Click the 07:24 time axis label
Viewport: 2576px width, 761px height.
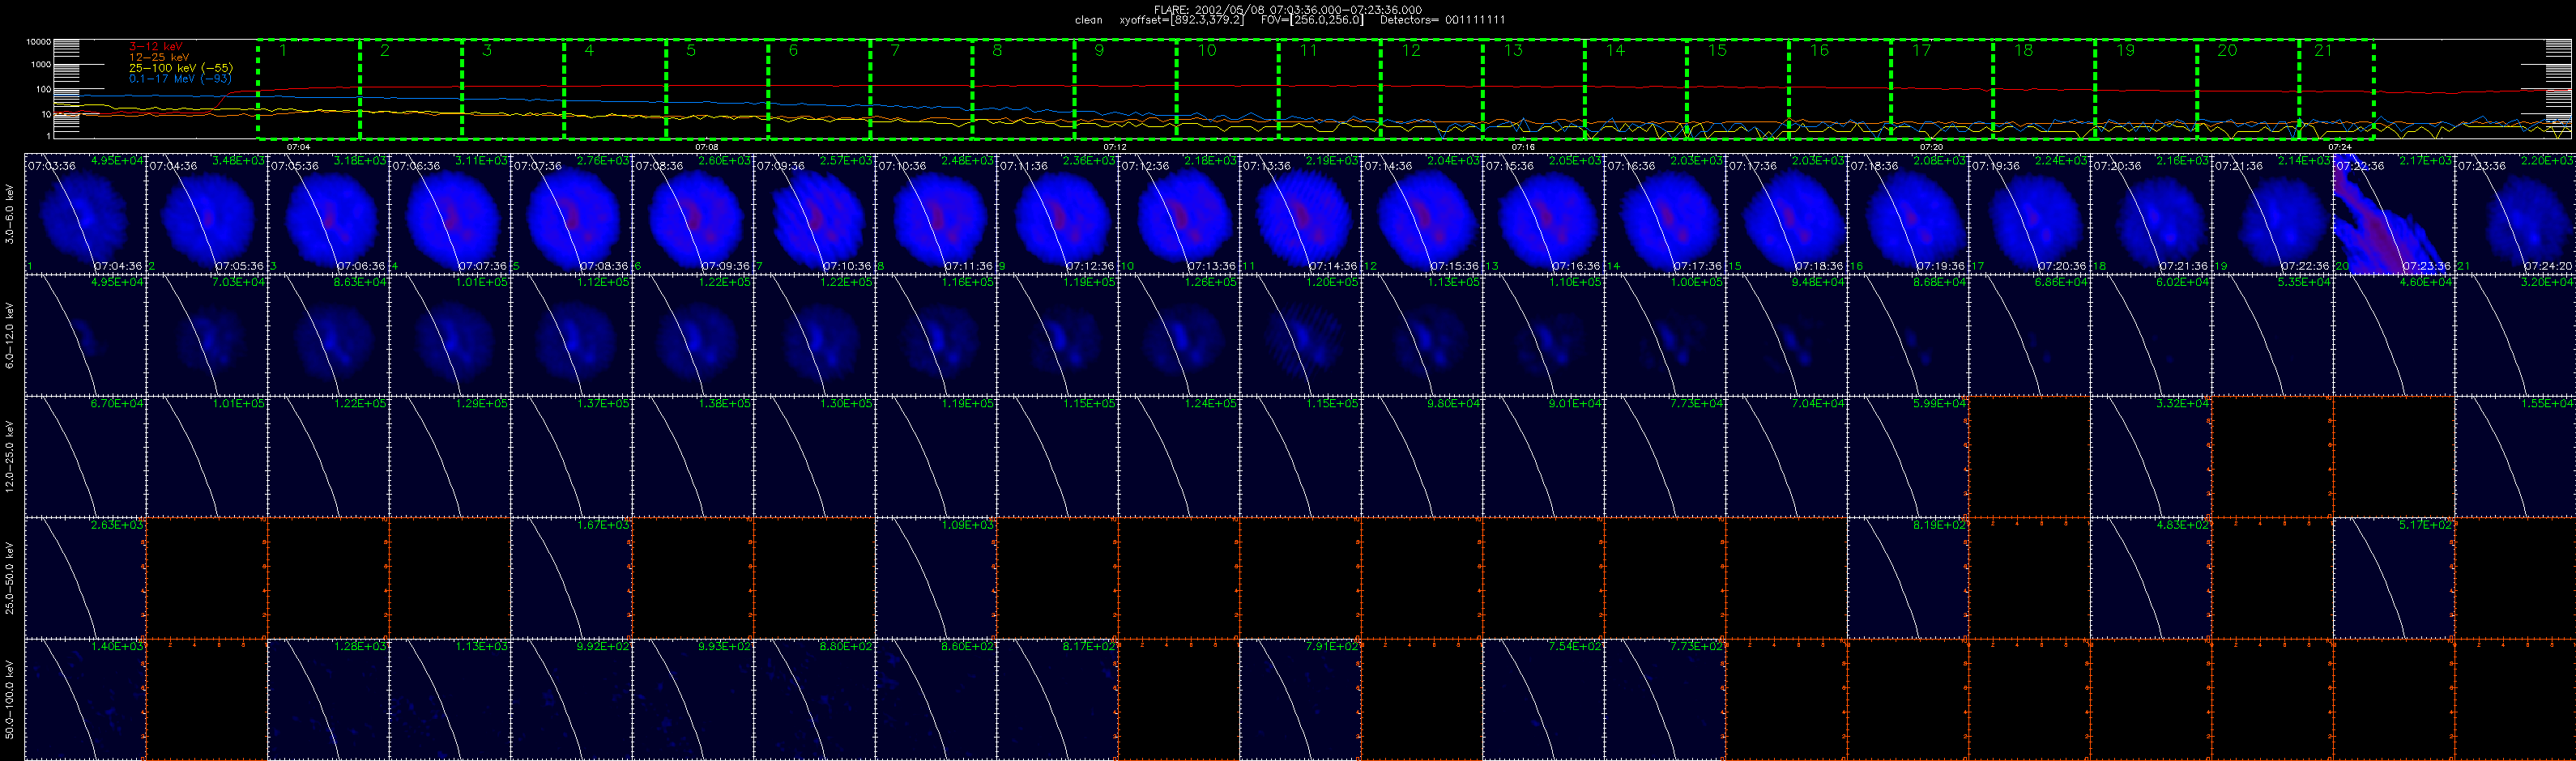(2340, 147)
